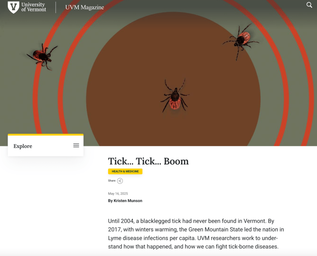Open the UVM Magazine header link
This screenshot has width=317, height=256.
click(x=85, y=7)
